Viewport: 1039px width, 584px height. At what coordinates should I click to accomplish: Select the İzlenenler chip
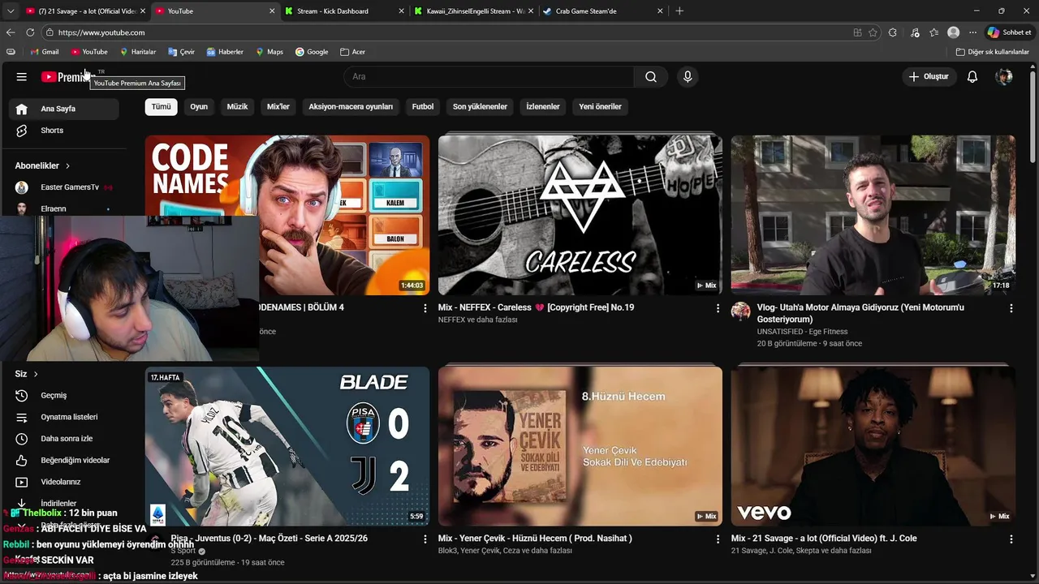(x=543, y=106)
